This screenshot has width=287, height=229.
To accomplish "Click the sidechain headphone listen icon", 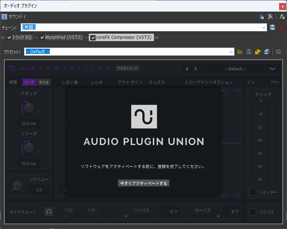I will click(x=49, y=212).
